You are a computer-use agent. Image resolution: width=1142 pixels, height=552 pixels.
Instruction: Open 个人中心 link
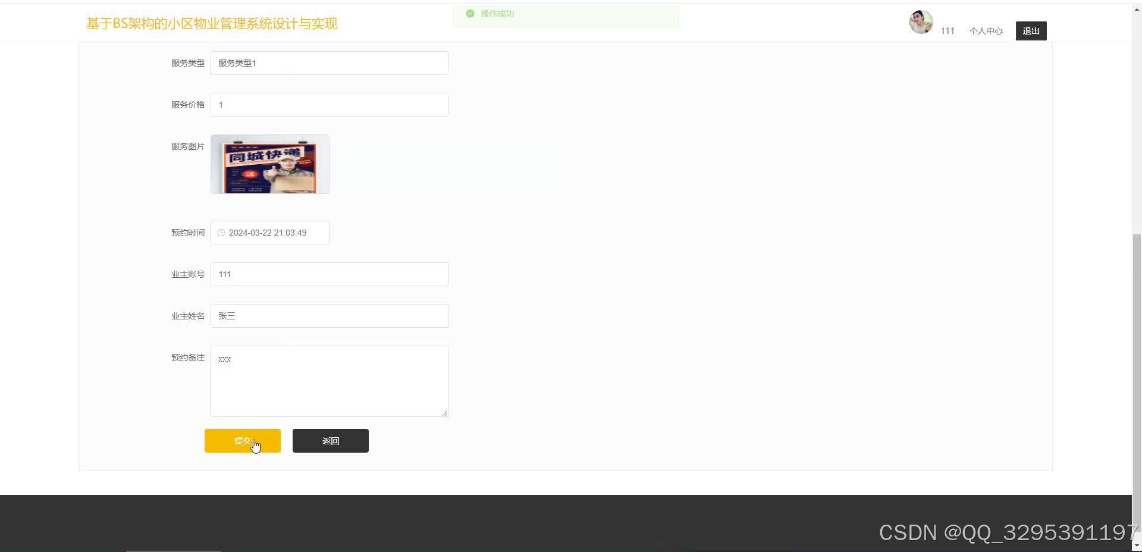point(986,31)
